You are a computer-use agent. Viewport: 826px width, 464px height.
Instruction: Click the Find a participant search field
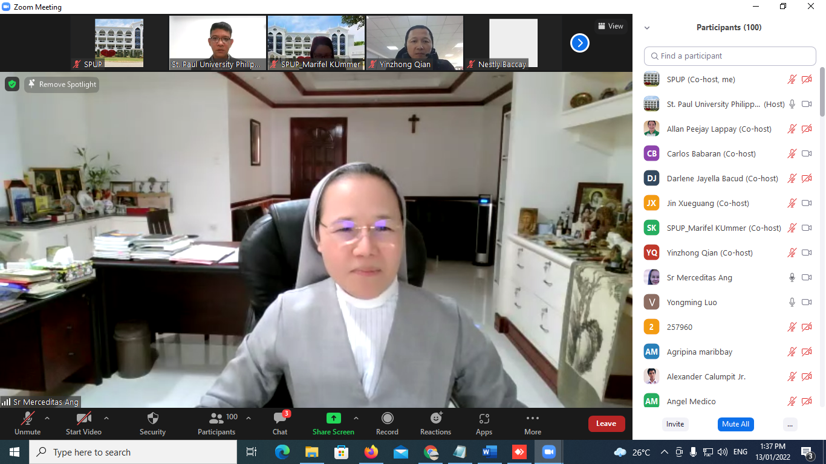pos(730,56)
